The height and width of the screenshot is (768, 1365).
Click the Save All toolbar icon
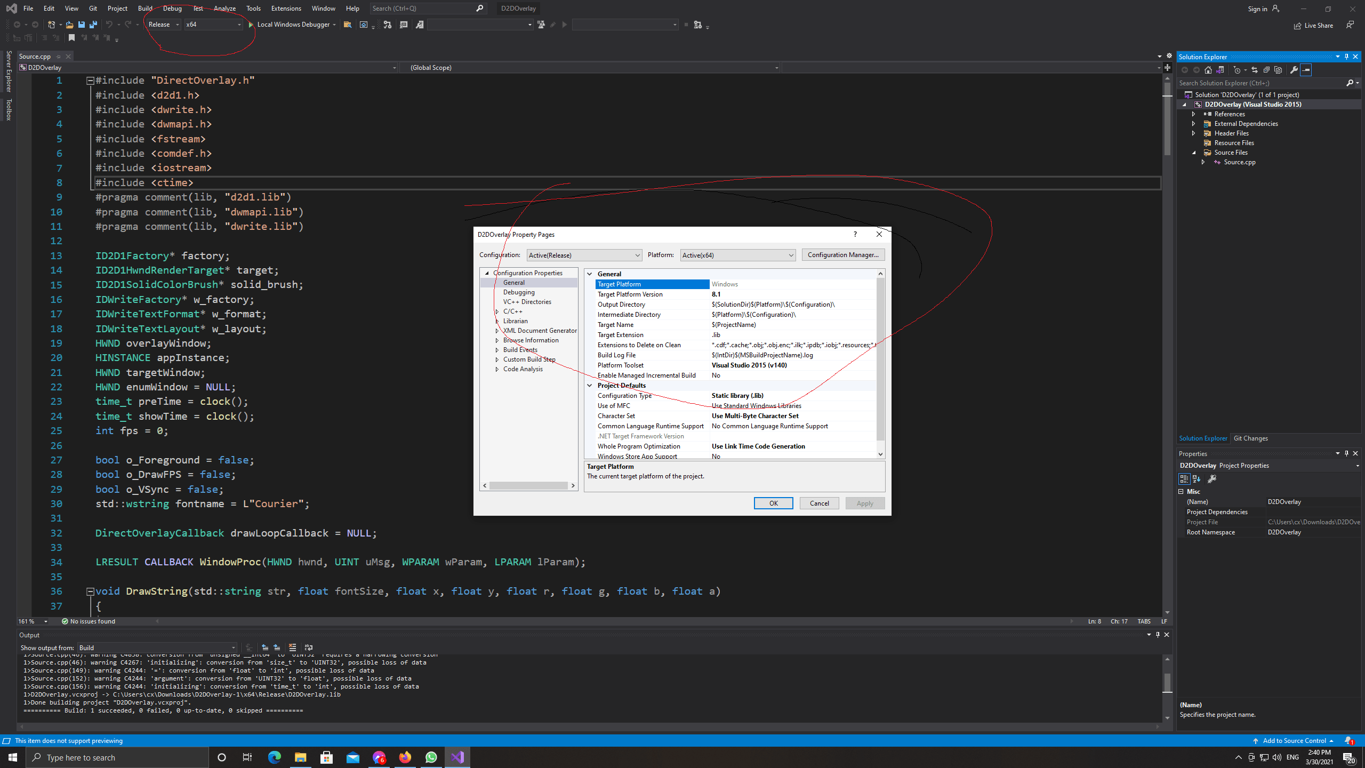pyautogui.click(x=93, y=25)
